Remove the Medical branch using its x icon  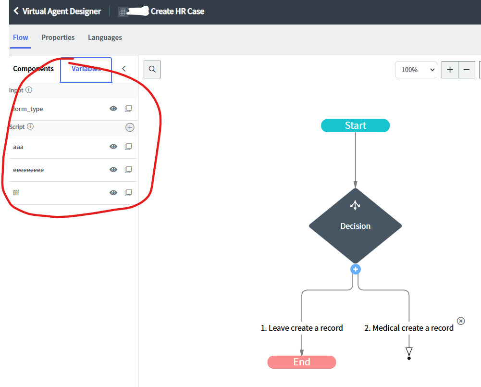(x=460, y=321)
